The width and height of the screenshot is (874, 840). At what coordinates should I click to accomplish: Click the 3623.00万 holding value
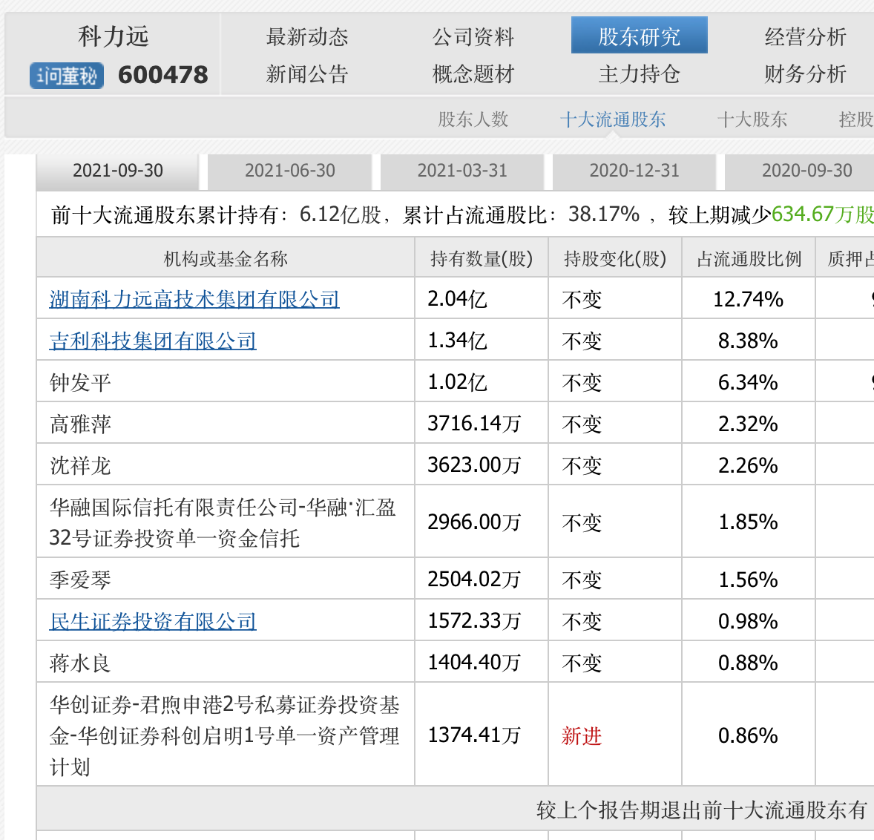[x=474, y=465]
